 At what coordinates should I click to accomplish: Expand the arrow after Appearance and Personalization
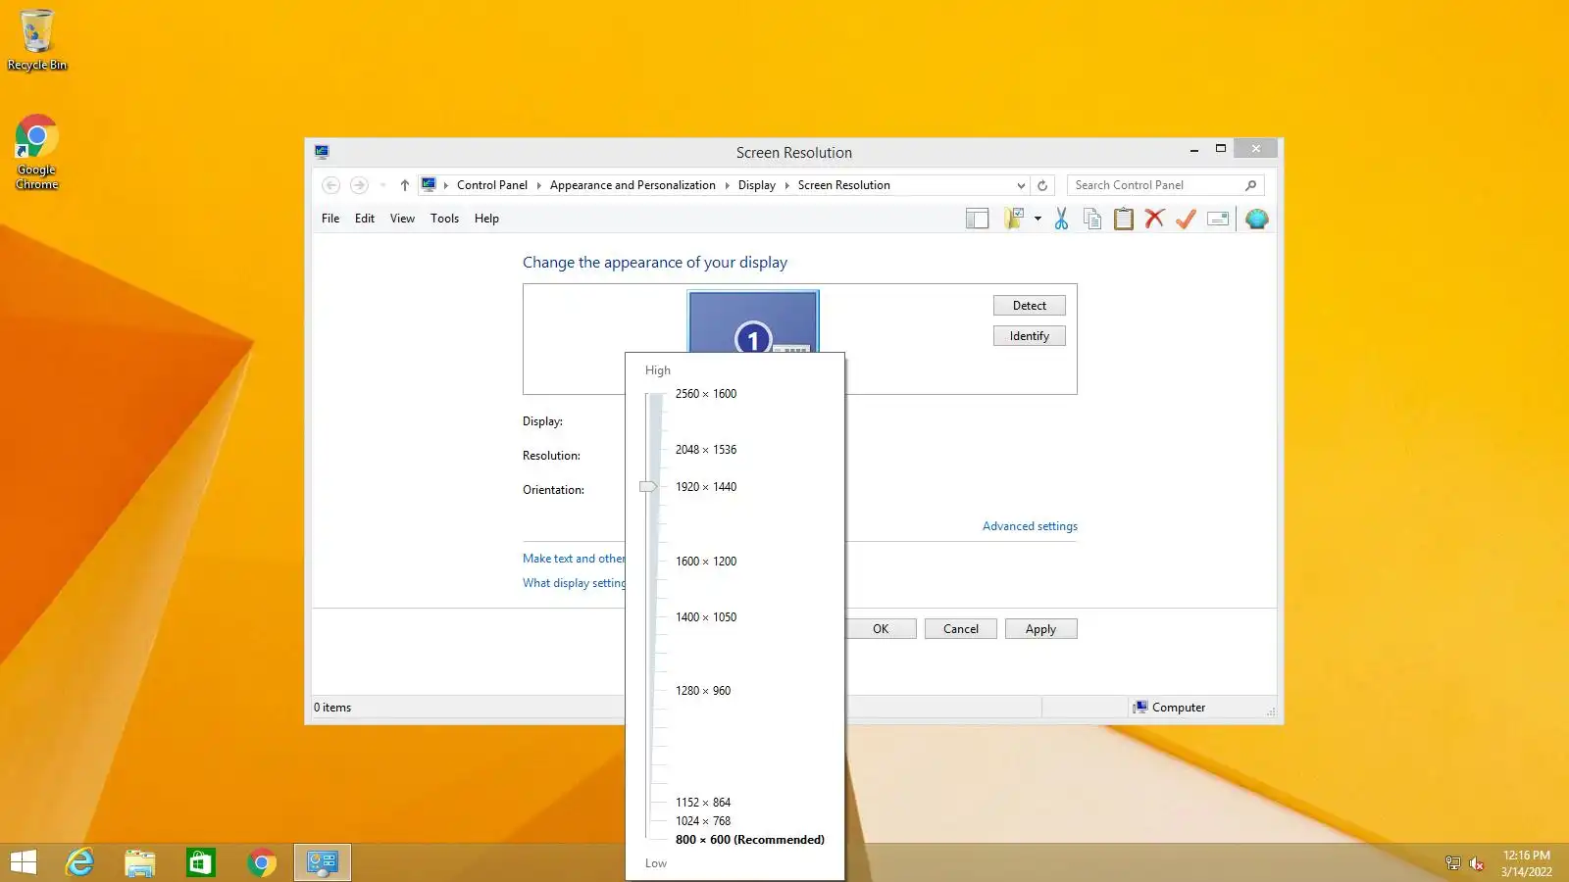tap(727, 185)
